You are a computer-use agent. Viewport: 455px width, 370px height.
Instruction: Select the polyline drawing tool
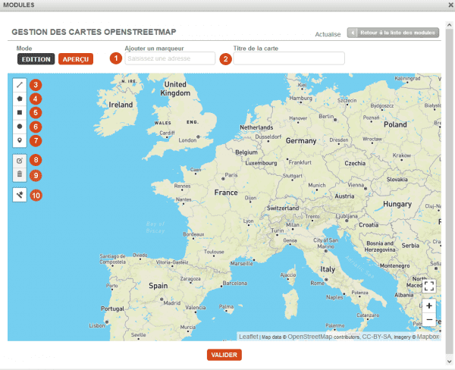[x=20, y=85]
